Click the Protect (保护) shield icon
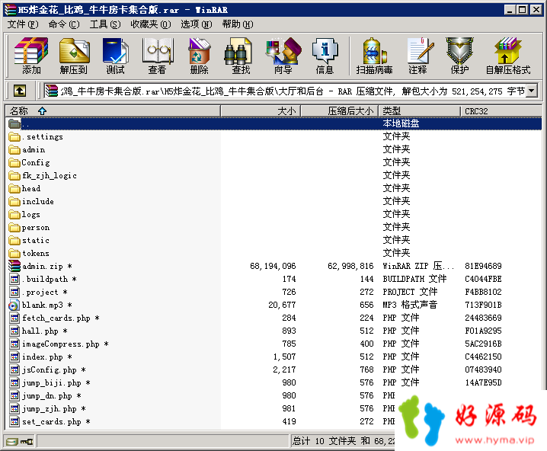547x451 pixels. click(x=459, y=56)
